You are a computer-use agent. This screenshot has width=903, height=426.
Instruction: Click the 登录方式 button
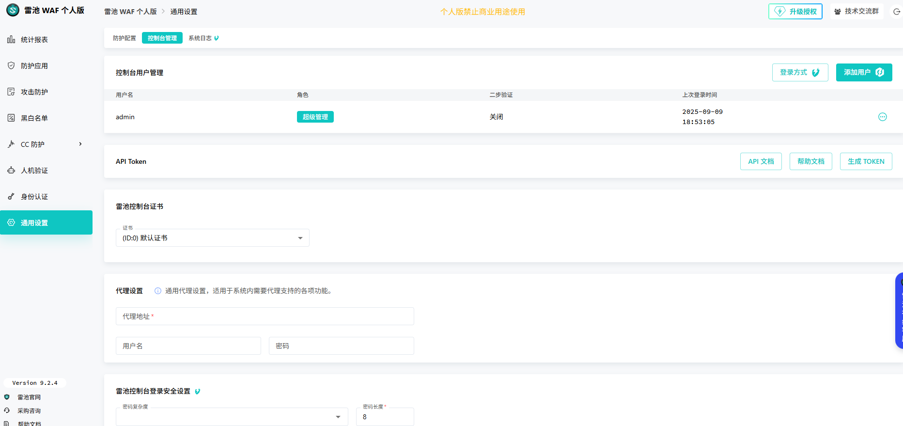coord(800,72)
